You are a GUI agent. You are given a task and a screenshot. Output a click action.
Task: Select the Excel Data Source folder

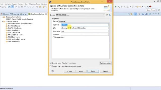click(x=13, y=26)
